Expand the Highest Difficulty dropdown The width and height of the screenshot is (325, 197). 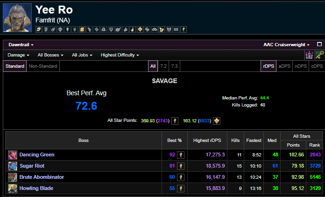(x=120, y=55)
